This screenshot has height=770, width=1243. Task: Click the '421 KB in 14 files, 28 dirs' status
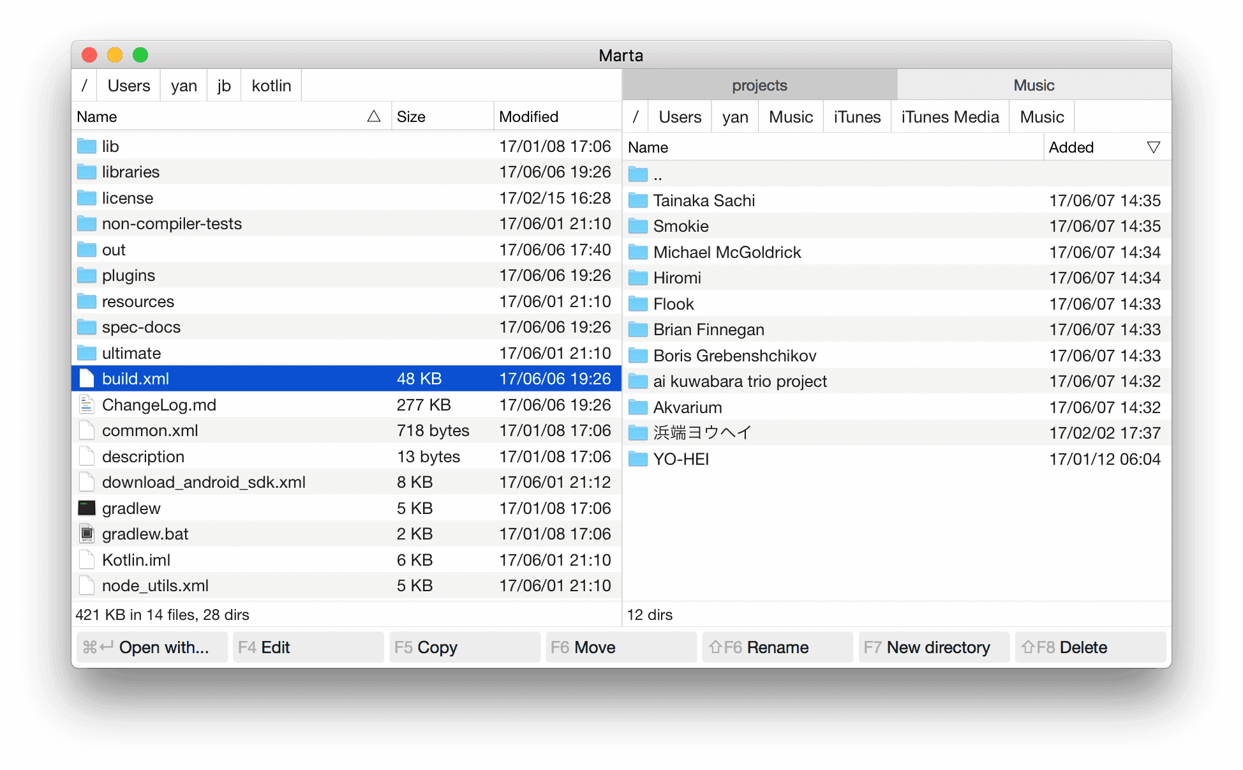click(162, 615)
